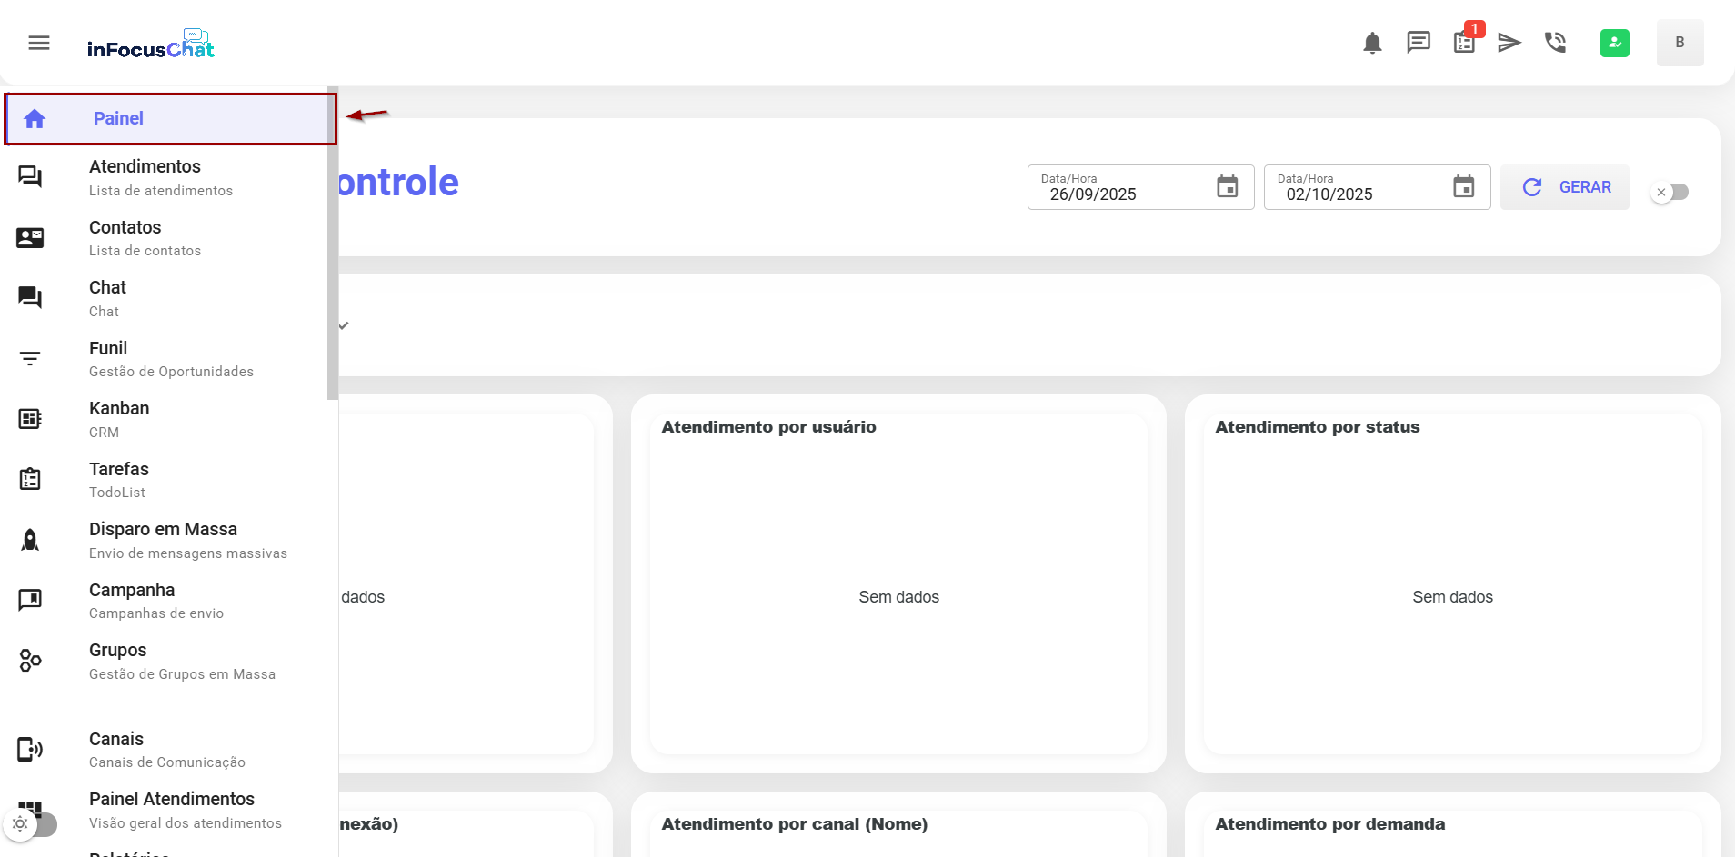1735x857 pixels.
Task: Click the Disparo em Massa rocket icon
Action: [30, 540]
